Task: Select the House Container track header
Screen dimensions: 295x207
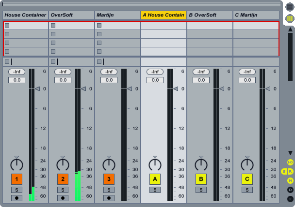Action: pyautogui.click(x=25, y=15)
